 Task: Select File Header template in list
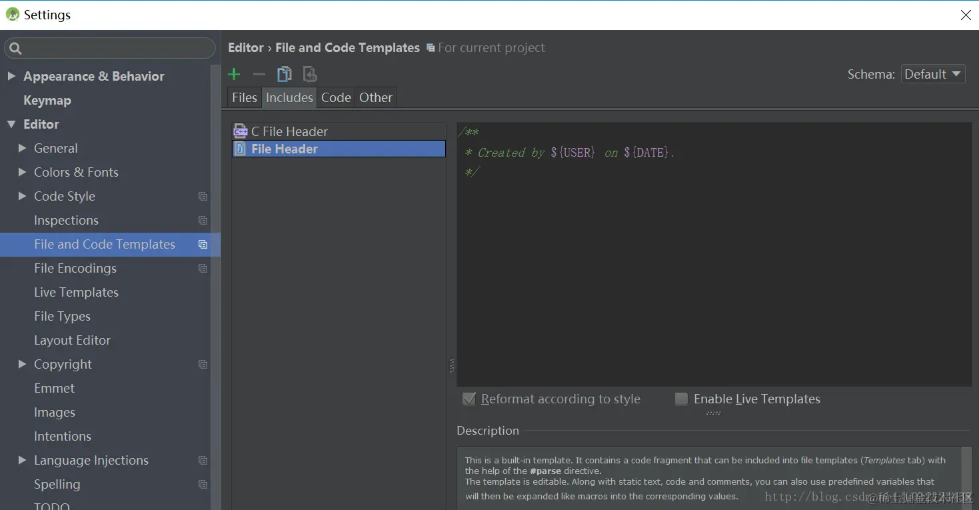(x=339, y=149)
